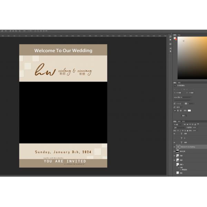Viewport: 207px width, 207px height.
Task: Click the foreground color chip in the Color panel
Action: (x=175, y=38)
